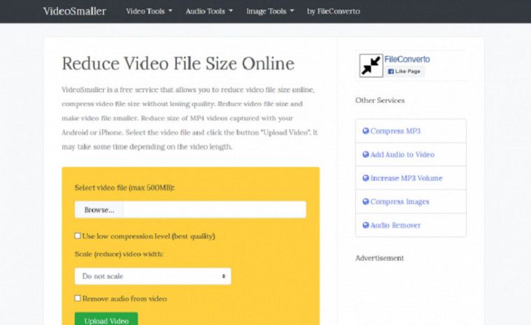The width and height of the screenshot is (531, 325).
Task: Click the Browse... file button
Action: [x=99, y=210]
